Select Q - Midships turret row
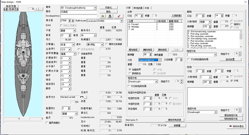This screenshot has width=249, height=135. (155, 27)
